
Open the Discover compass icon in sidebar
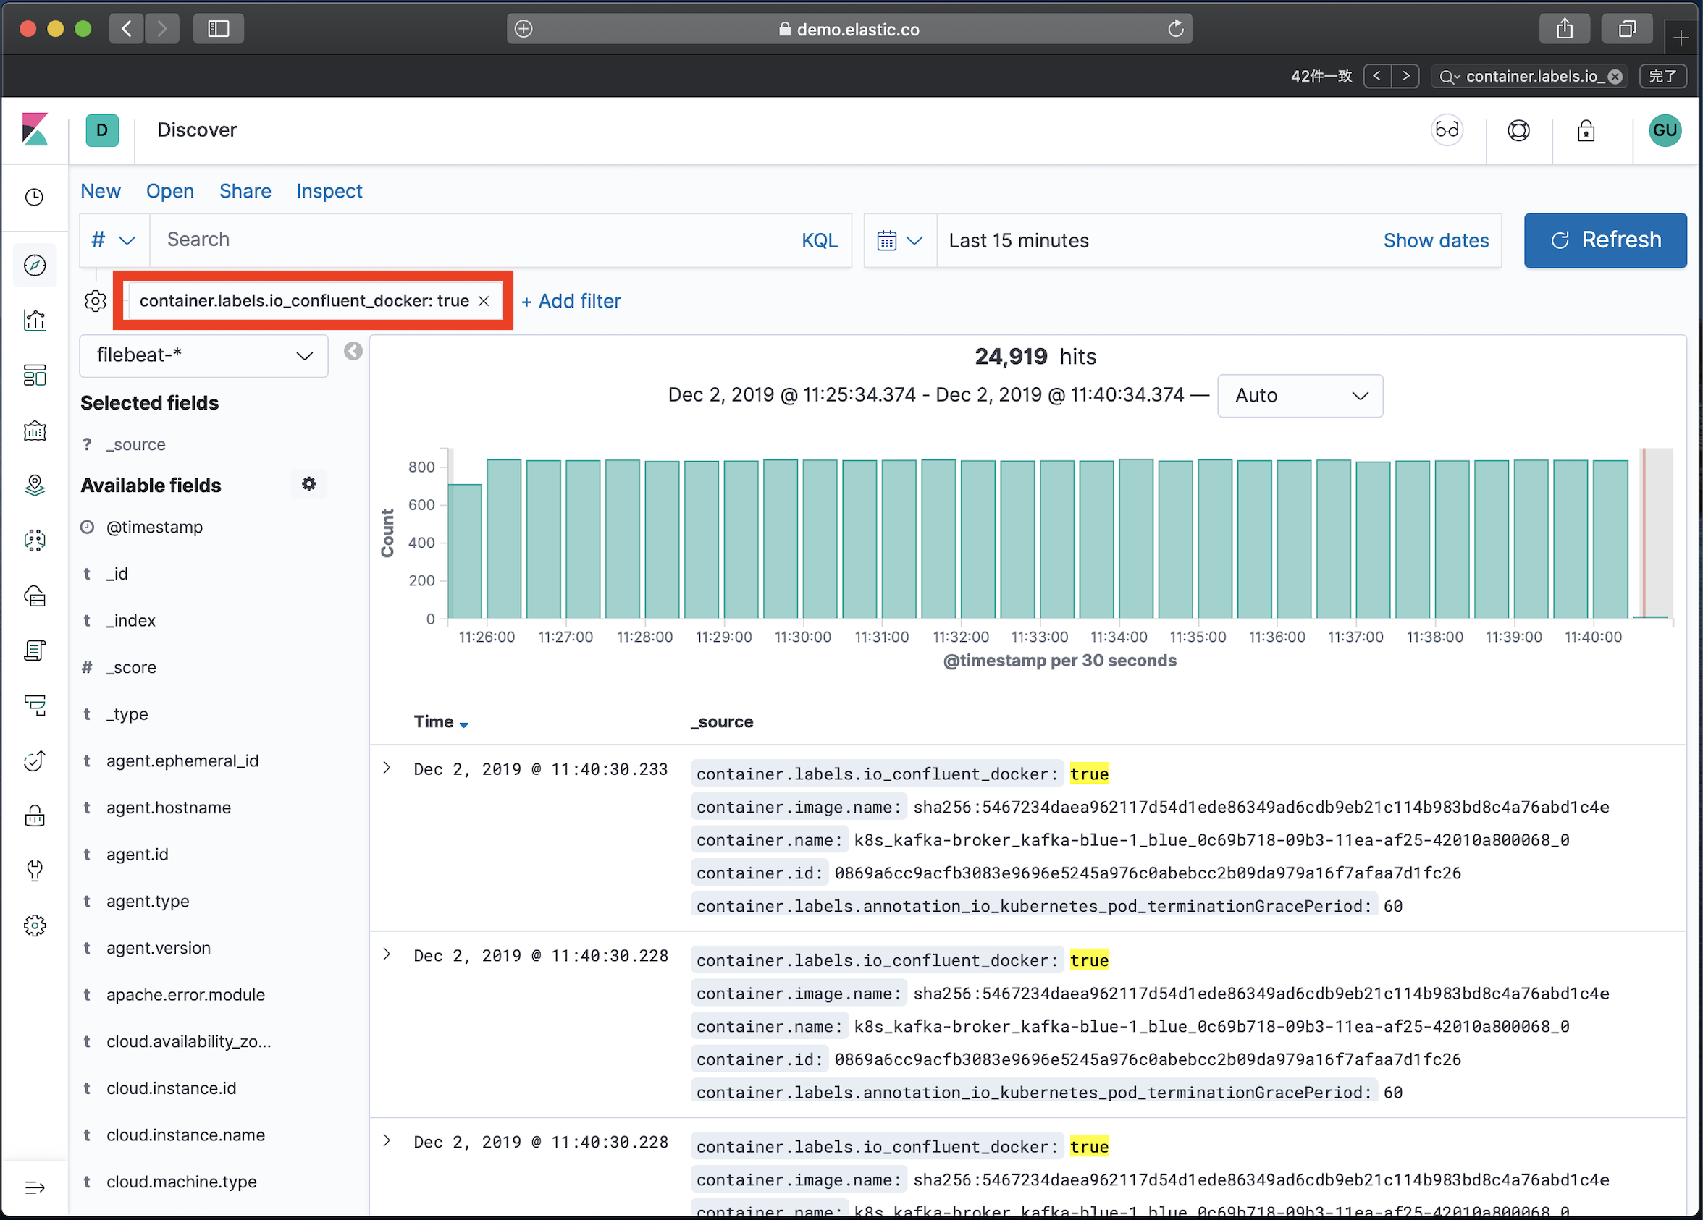pos(35,265)
